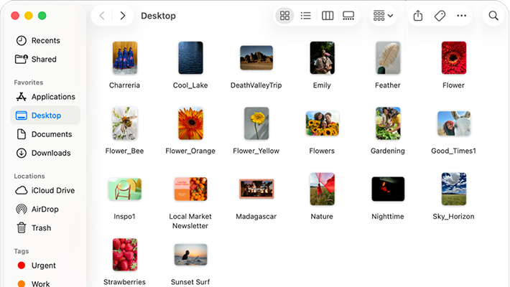Select the orange Work tag

tap(45, 283)
